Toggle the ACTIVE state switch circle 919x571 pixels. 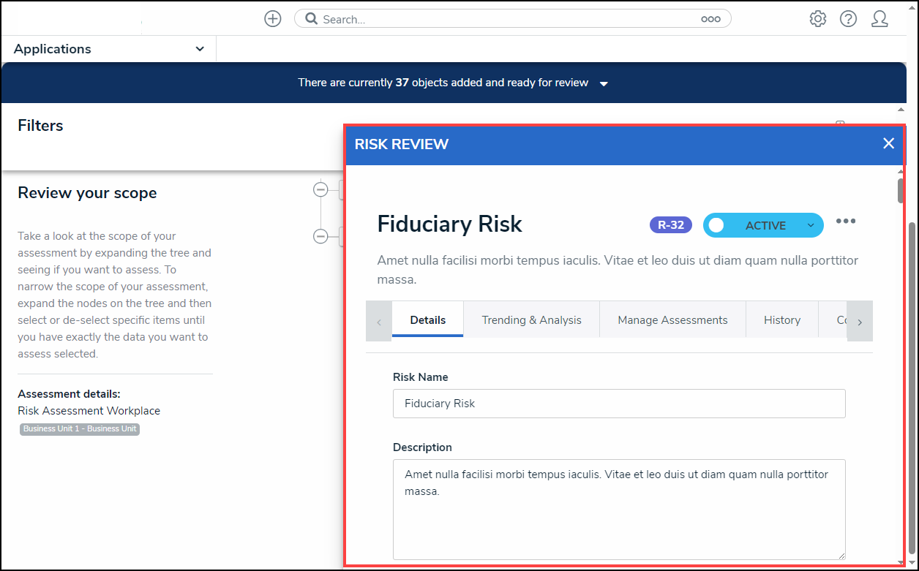click(716, 225)
